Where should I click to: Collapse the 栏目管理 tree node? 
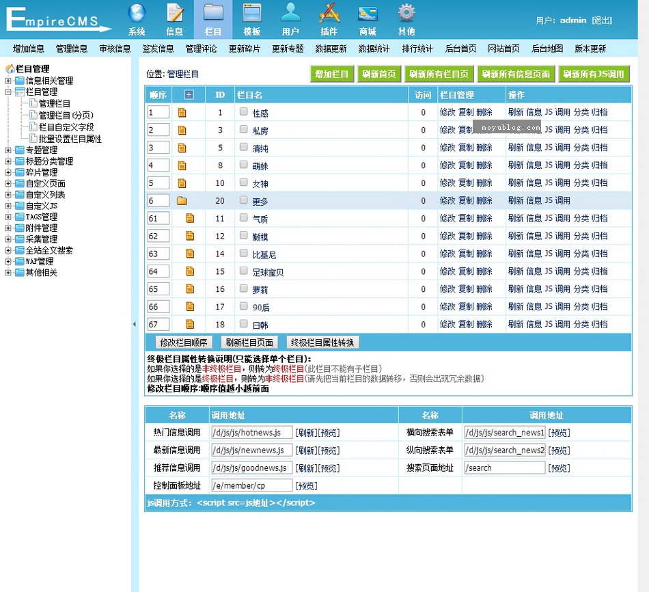click(x=8, y=92)
